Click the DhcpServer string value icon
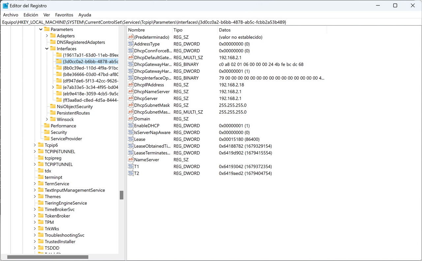Image resolution: width=422 pixels, height=261 pixels. coord(131,98)
